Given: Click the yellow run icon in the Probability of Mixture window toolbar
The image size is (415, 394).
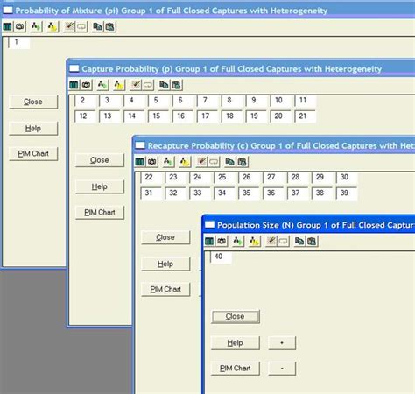Looking at the screenshot, I should click(x=53, y=27).
